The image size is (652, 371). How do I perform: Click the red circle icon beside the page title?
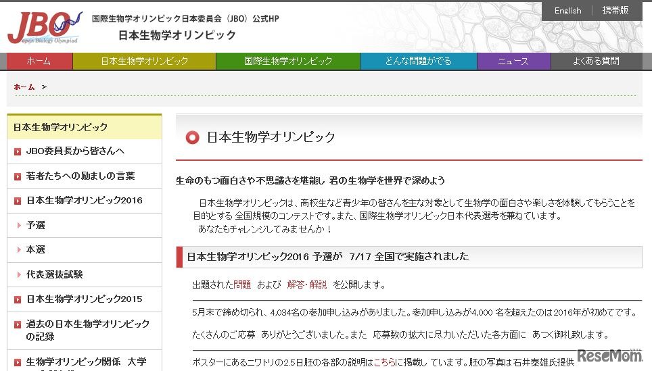point(193,137)
